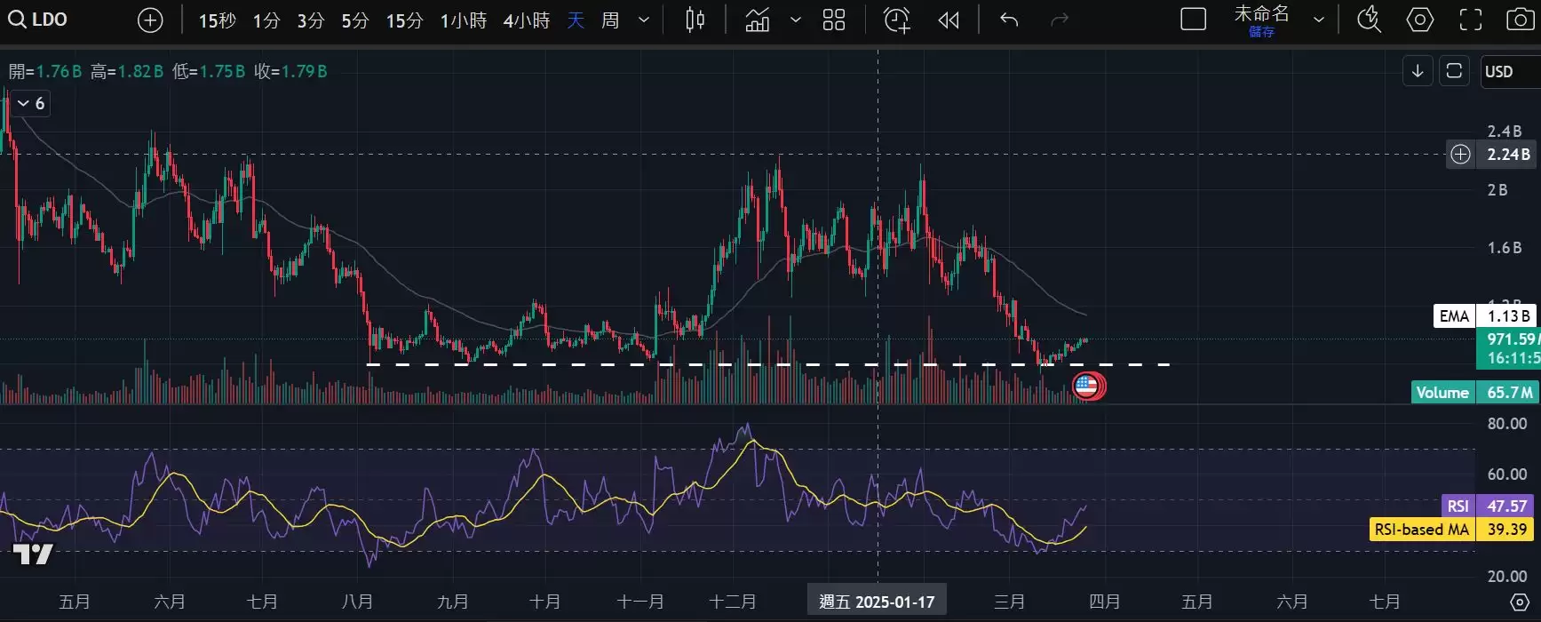Screen dimensions: 1541x622
Task: Open chart settings hexagon icon
Action: [1419, 20]
